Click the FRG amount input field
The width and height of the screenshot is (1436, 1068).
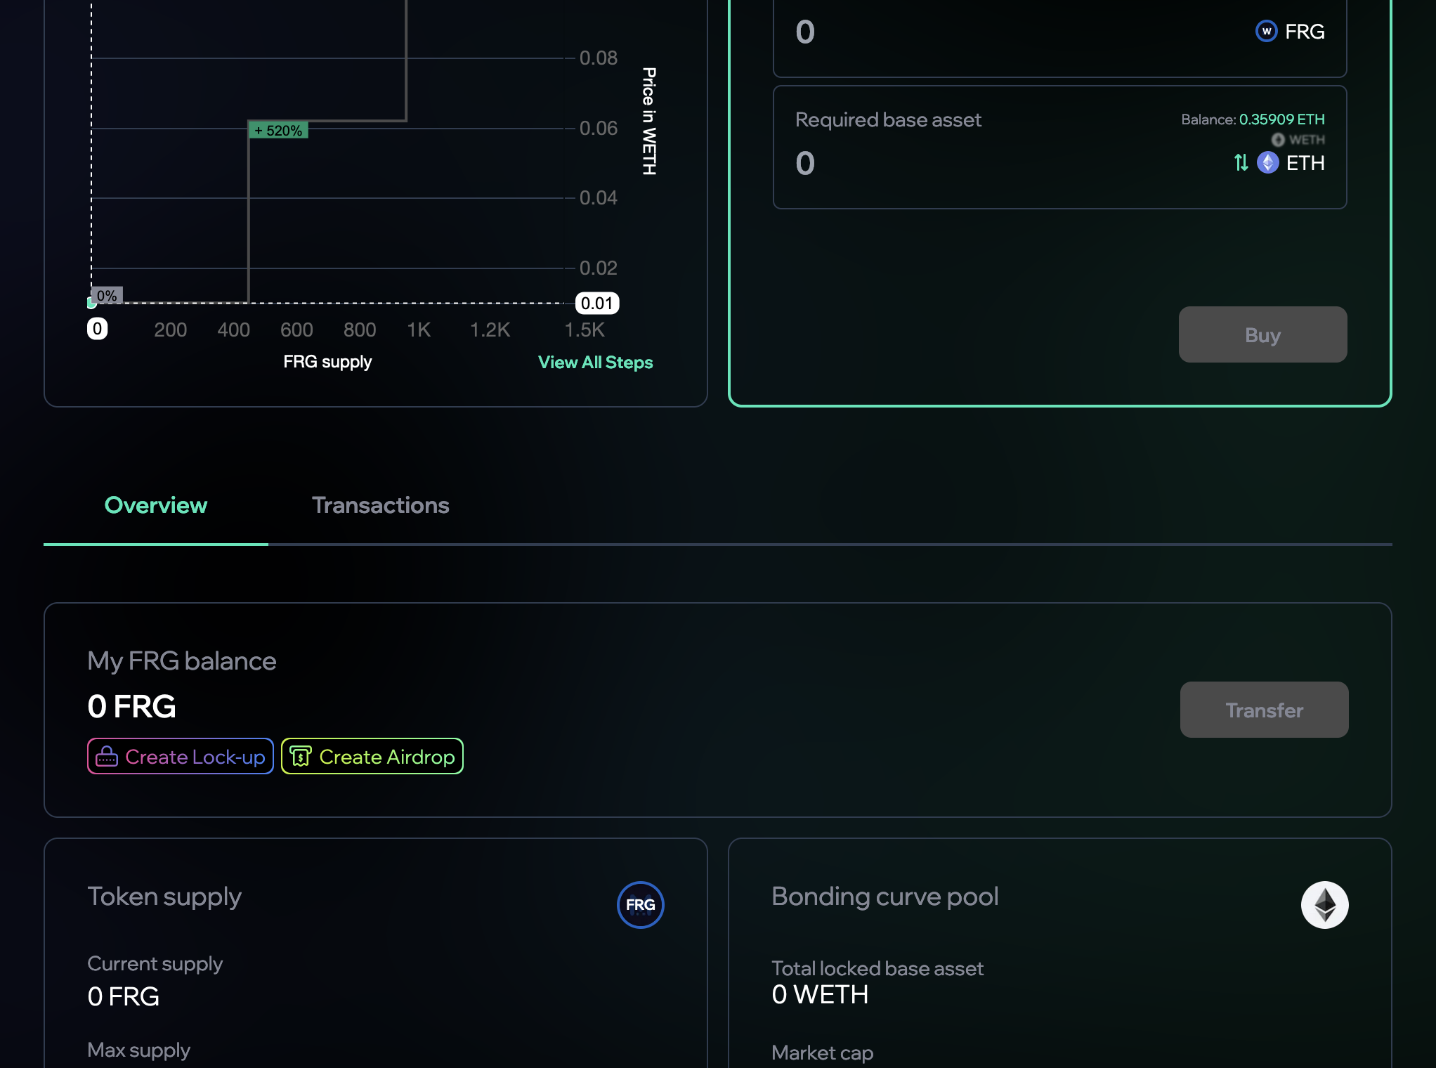click(x=1059, y=32)
